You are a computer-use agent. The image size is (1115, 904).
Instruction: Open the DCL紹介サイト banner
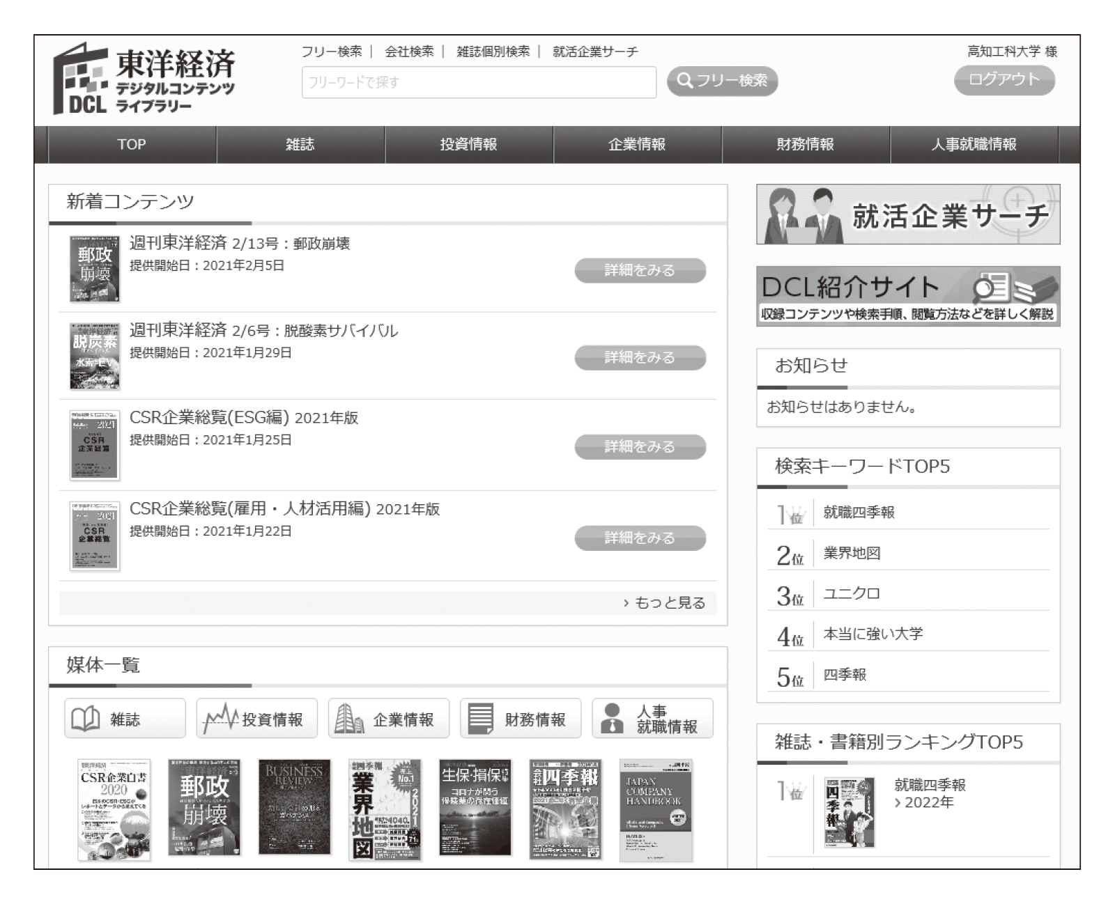(907, 296)
